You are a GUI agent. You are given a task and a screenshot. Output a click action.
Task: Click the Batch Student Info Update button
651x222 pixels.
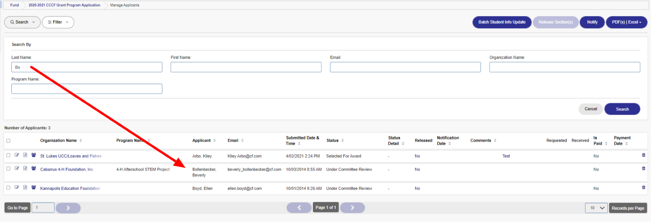tap(502, 22)
